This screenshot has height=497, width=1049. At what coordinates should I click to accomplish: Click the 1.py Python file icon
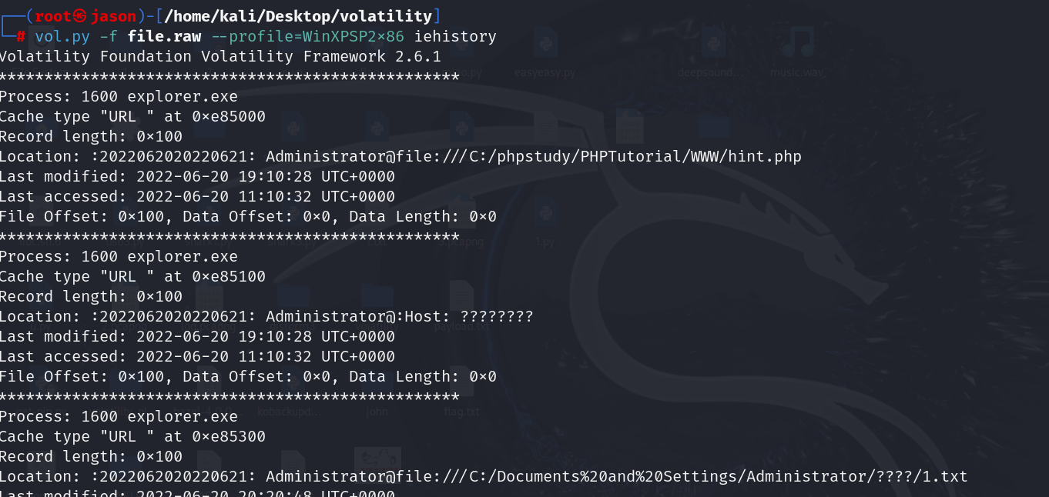(x=545, y=215)
